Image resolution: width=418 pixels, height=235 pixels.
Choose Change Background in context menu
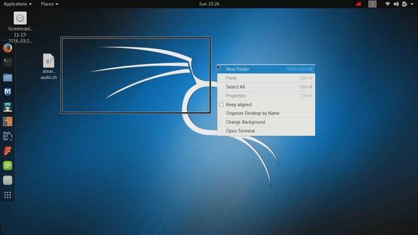click(266, 122)
